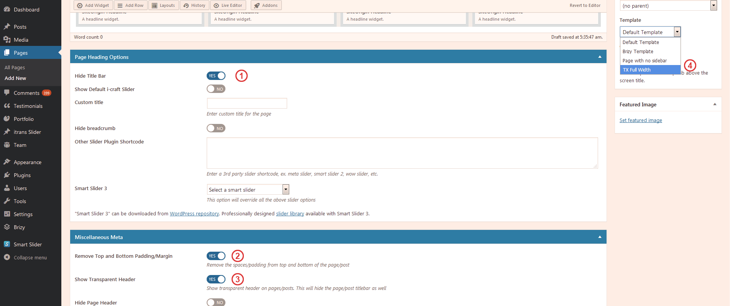Collapse the Page Heading Options panel
The width and height of the screenshot is (730, 306).
[600, 57]
